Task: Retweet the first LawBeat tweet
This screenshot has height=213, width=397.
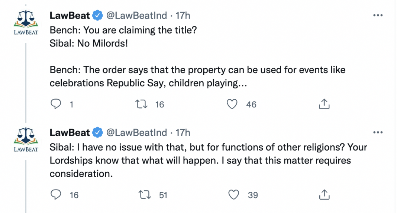Action: click(141, 104)
